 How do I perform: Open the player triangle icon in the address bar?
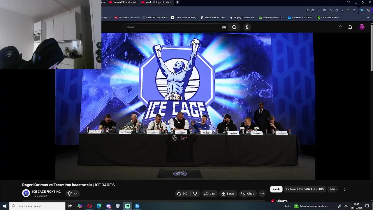click(x=330, y=10)
